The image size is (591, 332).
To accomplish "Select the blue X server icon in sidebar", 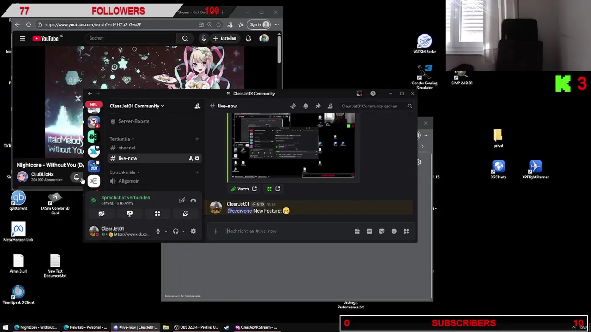I will coord(94,151).
